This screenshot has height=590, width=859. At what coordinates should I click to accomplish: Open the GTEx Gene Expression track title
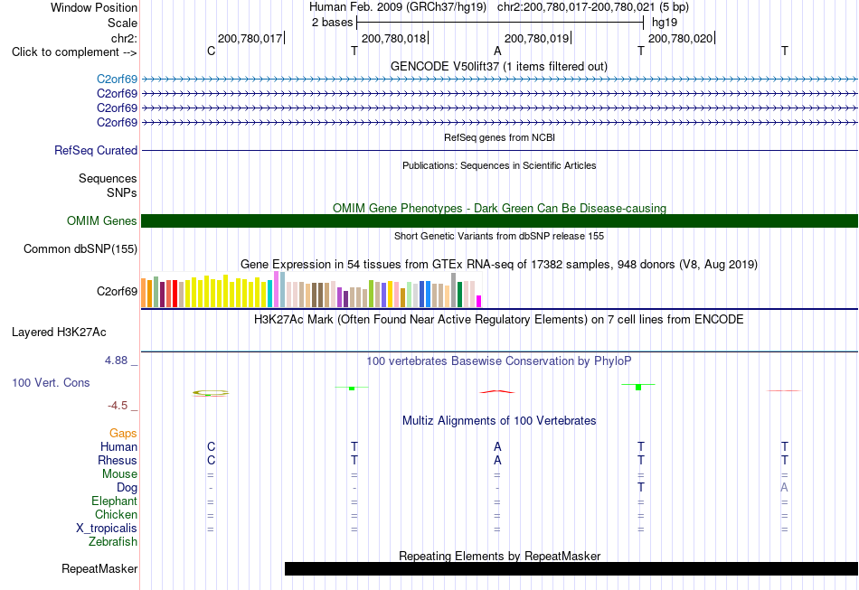[x=498, y=265]
